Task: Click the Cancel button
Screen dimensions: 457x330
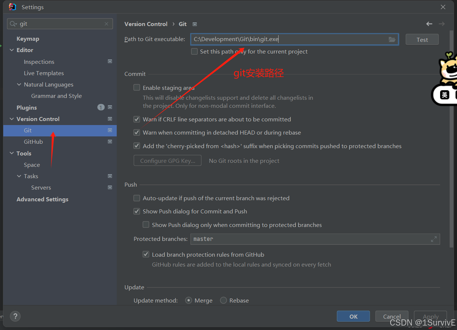Action: [392, 316]
